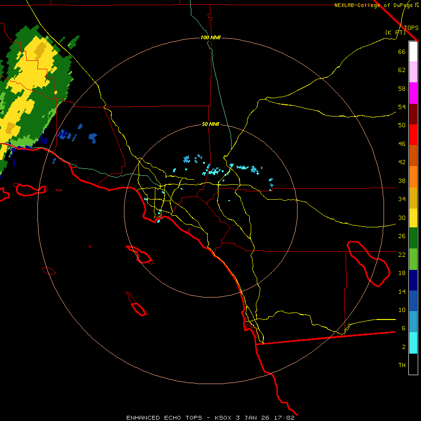Image resolution: width=421 pixels, height=421 pixels.
Task: Click the 30 legend value
Action: [x=402, y=218]
